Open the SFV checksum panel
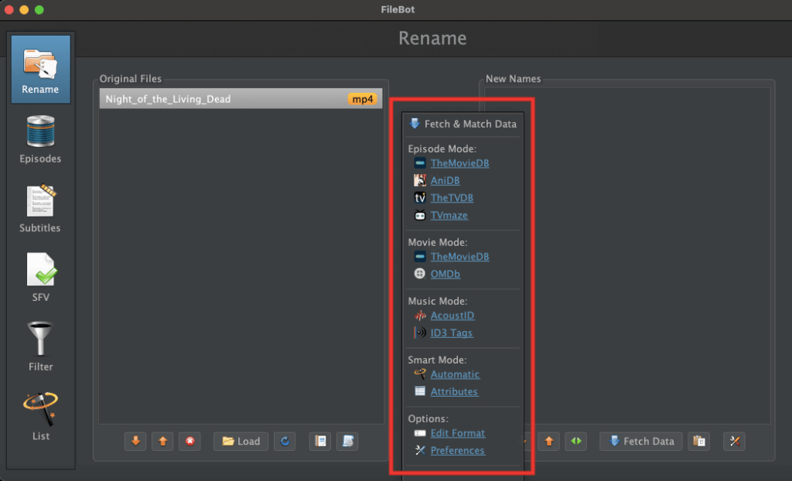 [x=40, y=278]
